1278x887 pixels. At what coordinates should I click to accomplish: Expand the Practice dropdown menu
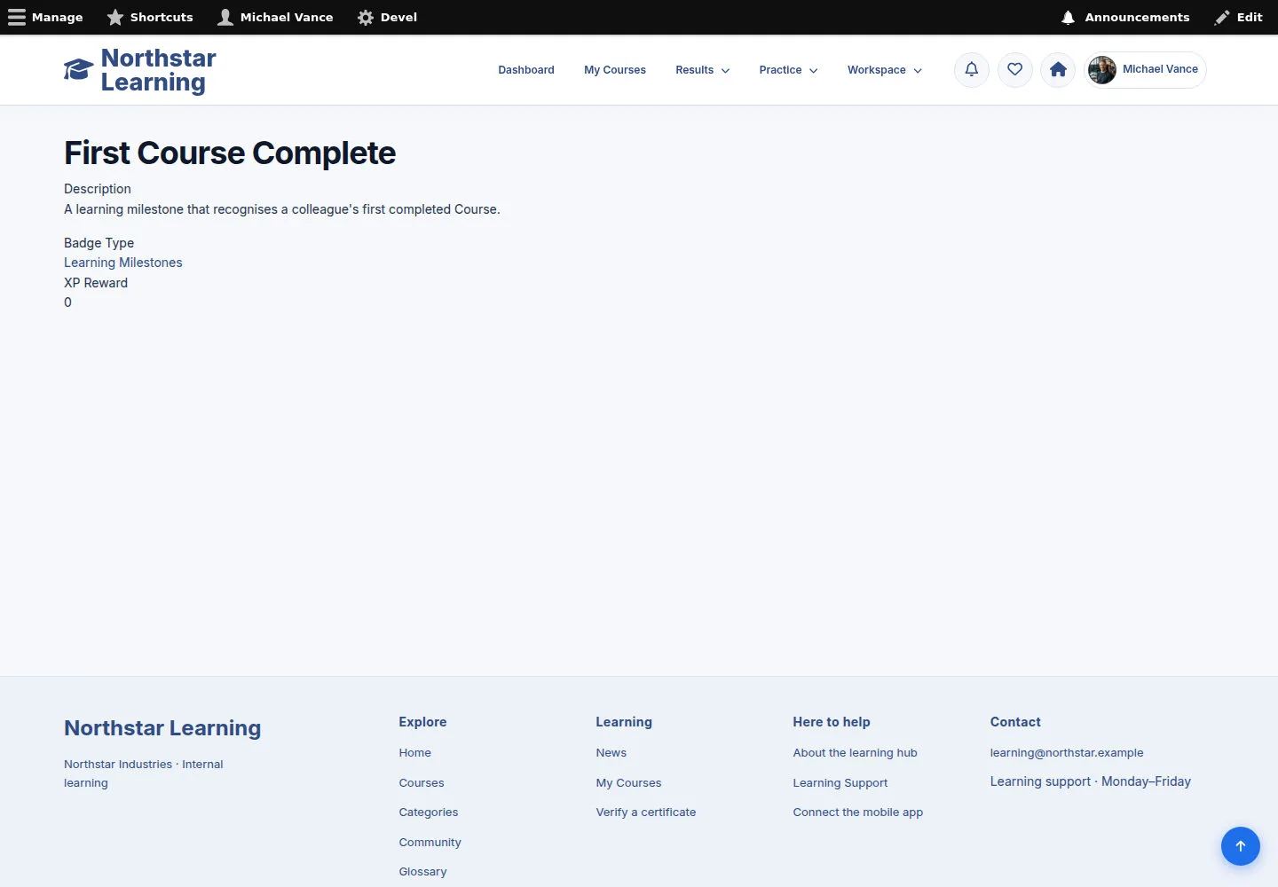click(x=789, y=70)
